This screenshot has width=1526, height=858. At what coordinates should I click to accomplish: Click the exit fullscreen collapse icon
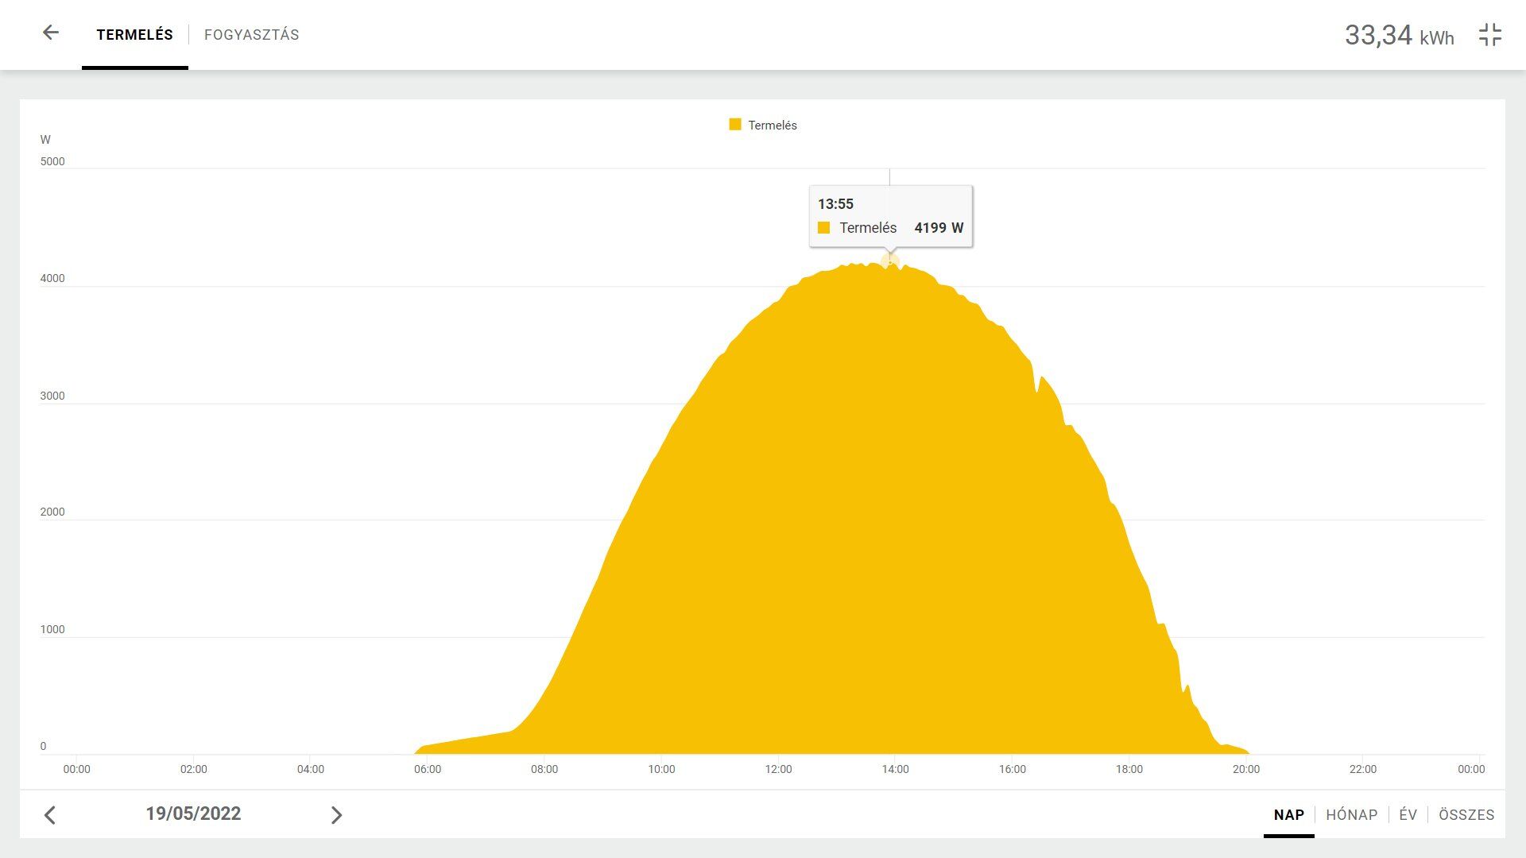[x=1490, y=35]
